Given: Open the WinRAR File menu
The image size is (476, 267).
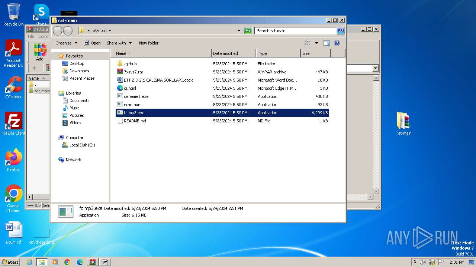Looking at the screenshot, I should coord(31,36).
